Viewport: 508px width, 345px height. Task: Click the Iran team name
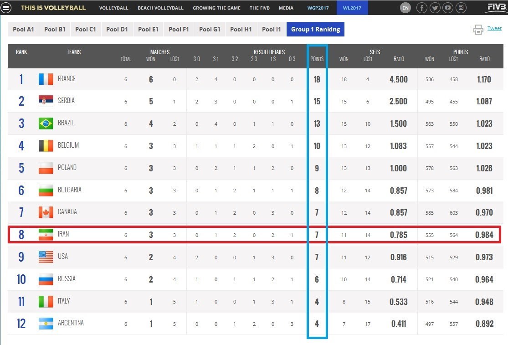pos(63,234)
